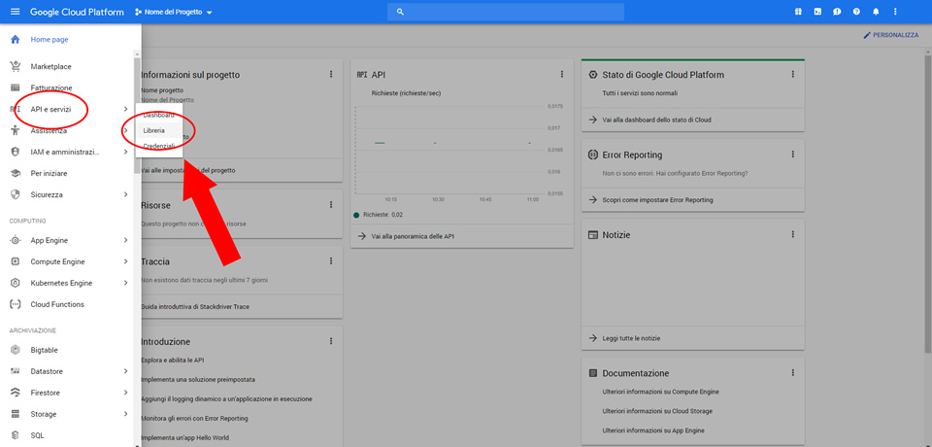This screenshot has height=447, width=932.
Task: Open Informazioni sul progetto card options menu
Action: [331, 75]
